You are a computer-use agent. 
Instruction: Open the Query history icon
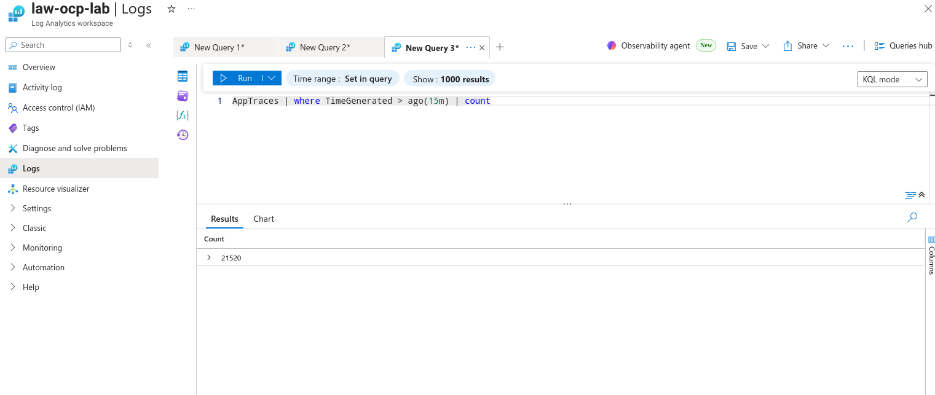(x=183, y=135)
